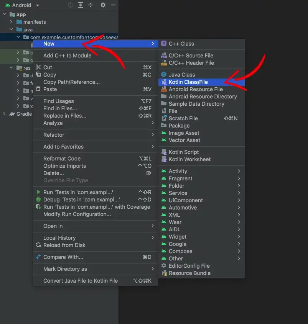Viewport: 308px width, 324px height.
Task: Click Delete... in the context menu
Action: pos(96,173)
